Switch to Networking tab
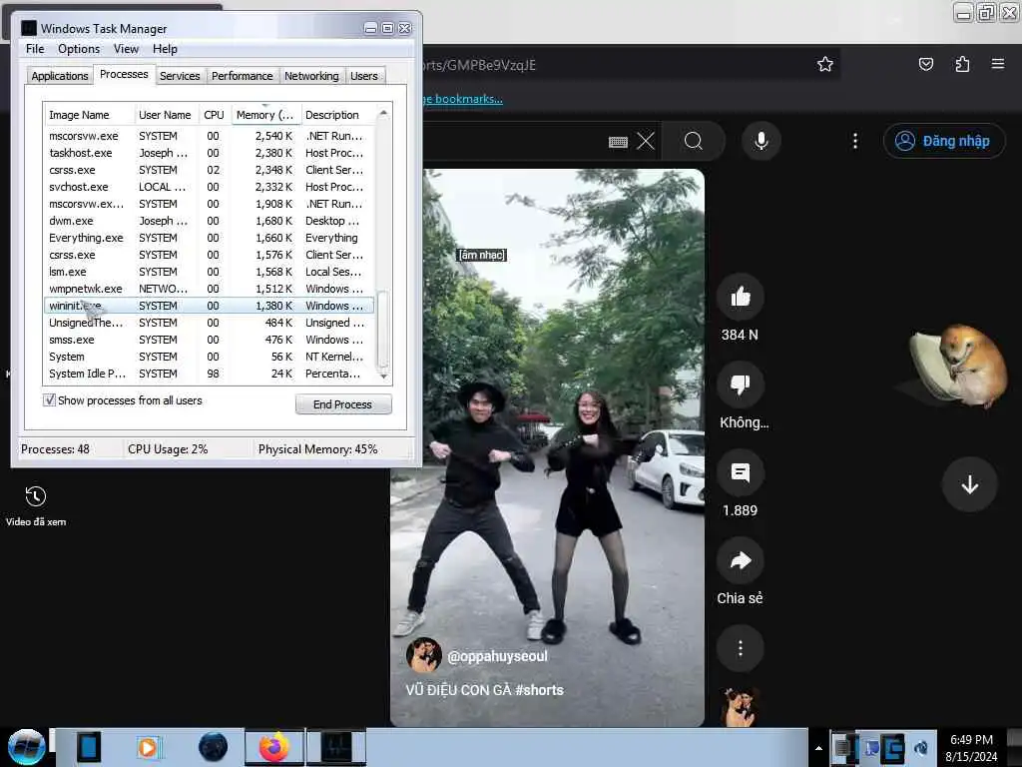 point(311,76)
